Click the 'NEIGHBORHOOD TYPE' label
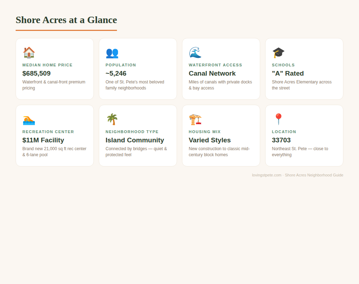The width and height of the screenshot is (359, 284). [132, 132]
